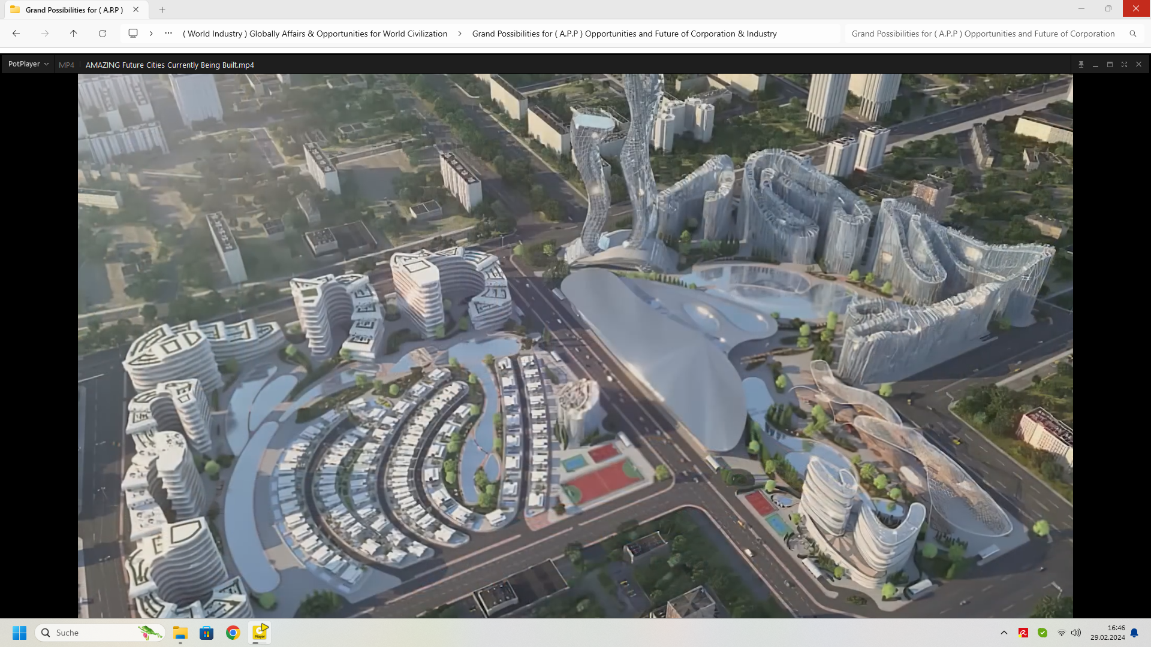
Task: Go back in File Explorer
Action: pos(16,34)
